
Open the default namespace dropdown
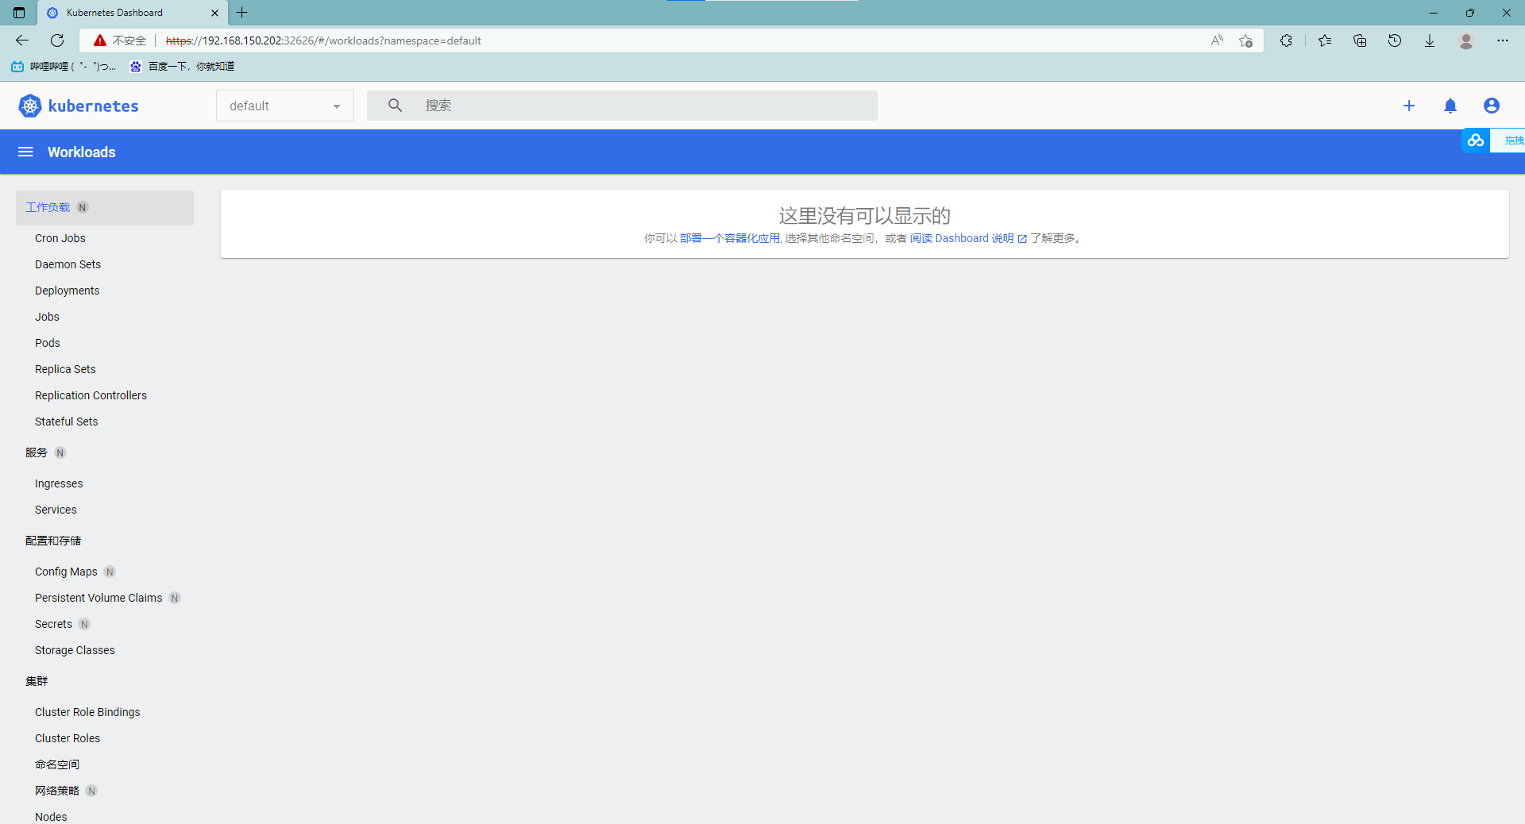[x=284, y=106]
